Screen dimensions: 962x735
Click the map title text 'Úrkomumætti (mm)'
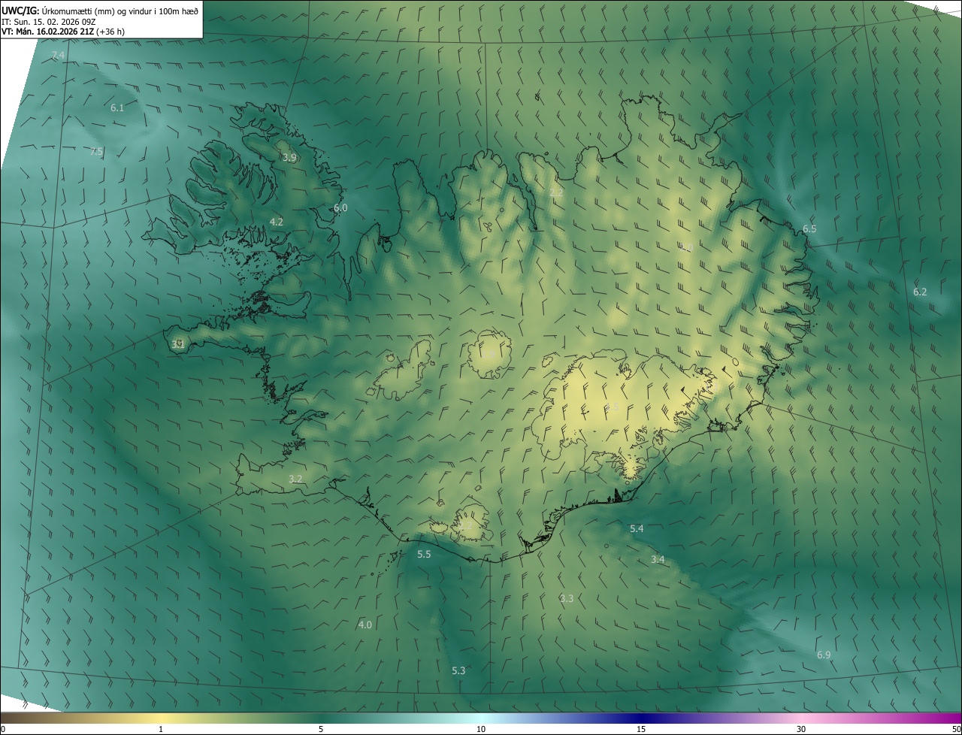pyautogui.click(x=79, y=10)
